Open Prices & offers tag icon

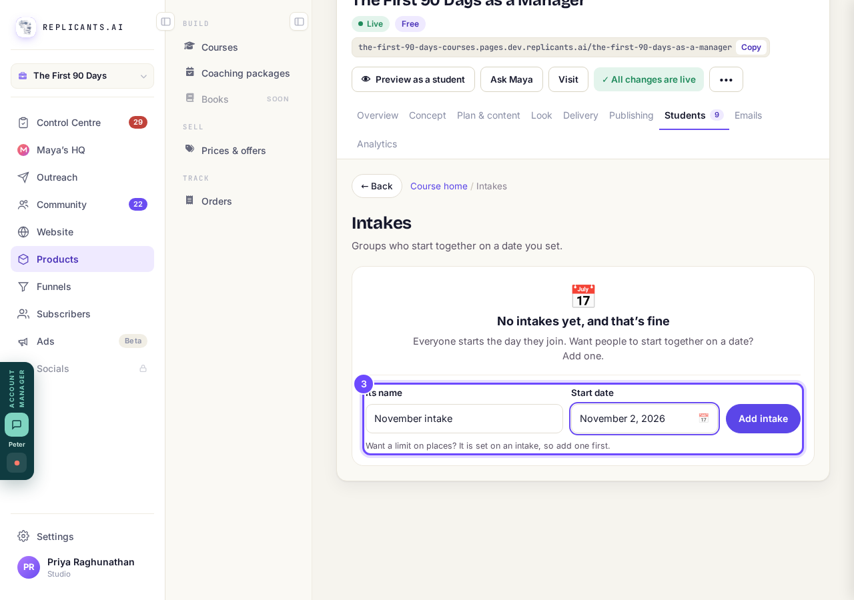point(189,149)
